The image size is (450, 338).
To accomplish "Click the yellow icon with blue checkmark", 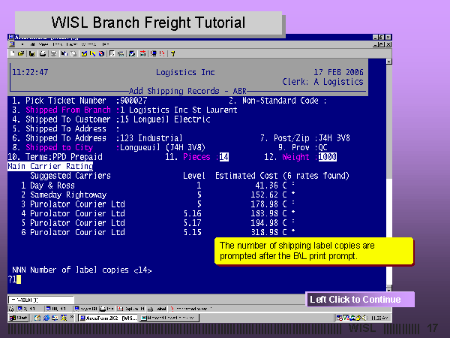I will click(84, 53).
